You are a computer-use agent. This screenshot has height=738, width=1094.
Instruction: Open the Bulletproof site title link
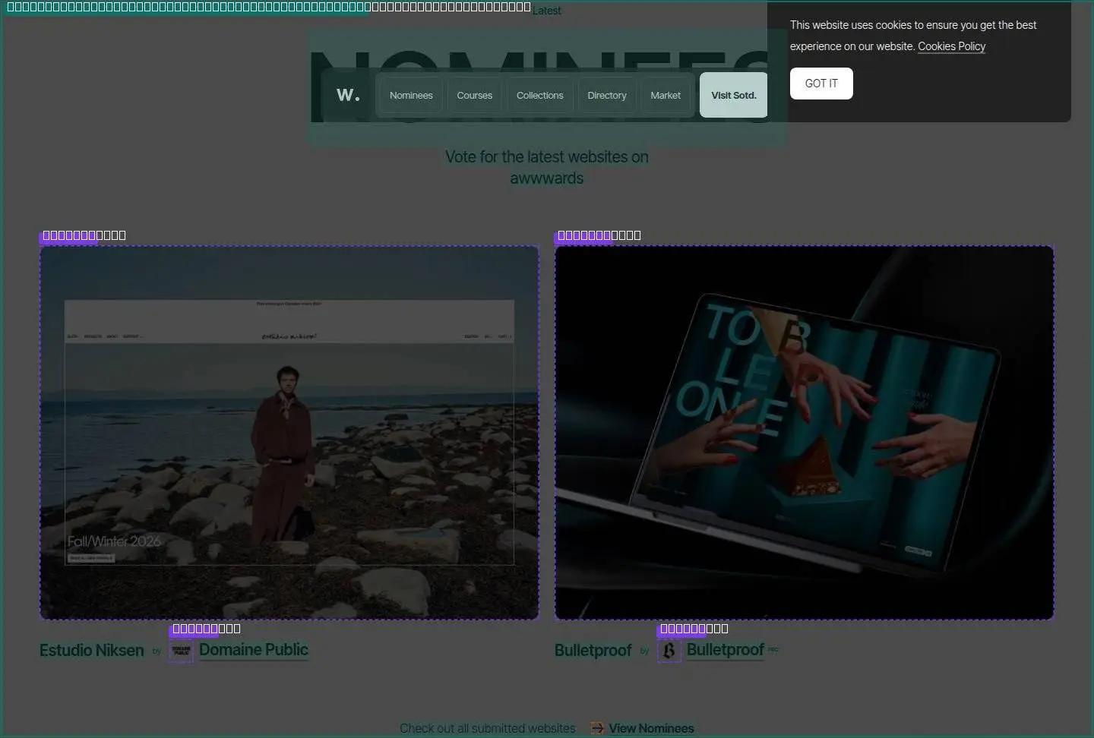tap(593, 651)
